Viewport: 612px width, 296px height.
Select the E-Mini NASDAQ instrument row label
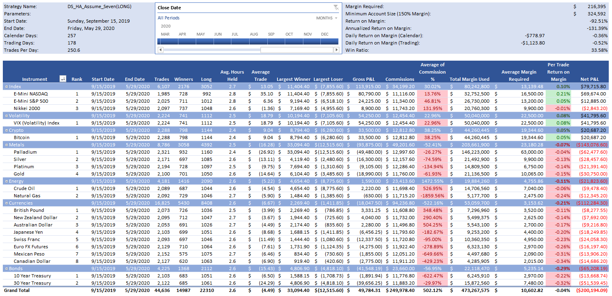(x=31, y=94)
